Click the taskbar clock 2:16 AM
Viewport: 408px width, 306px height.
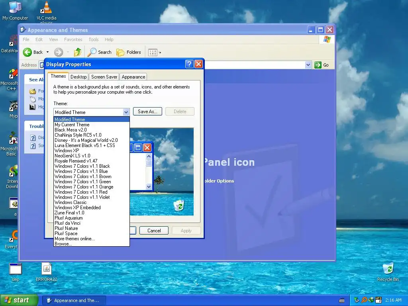point(393,300)
